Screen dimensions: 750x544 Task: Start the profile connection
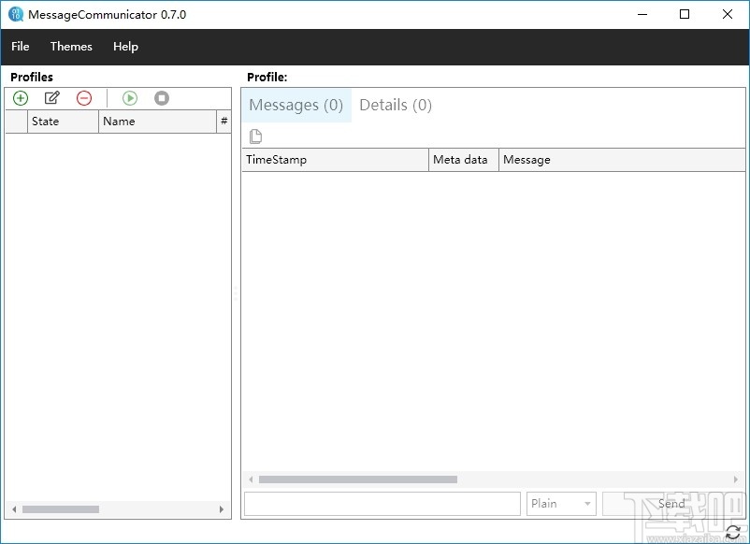point(130,97)
